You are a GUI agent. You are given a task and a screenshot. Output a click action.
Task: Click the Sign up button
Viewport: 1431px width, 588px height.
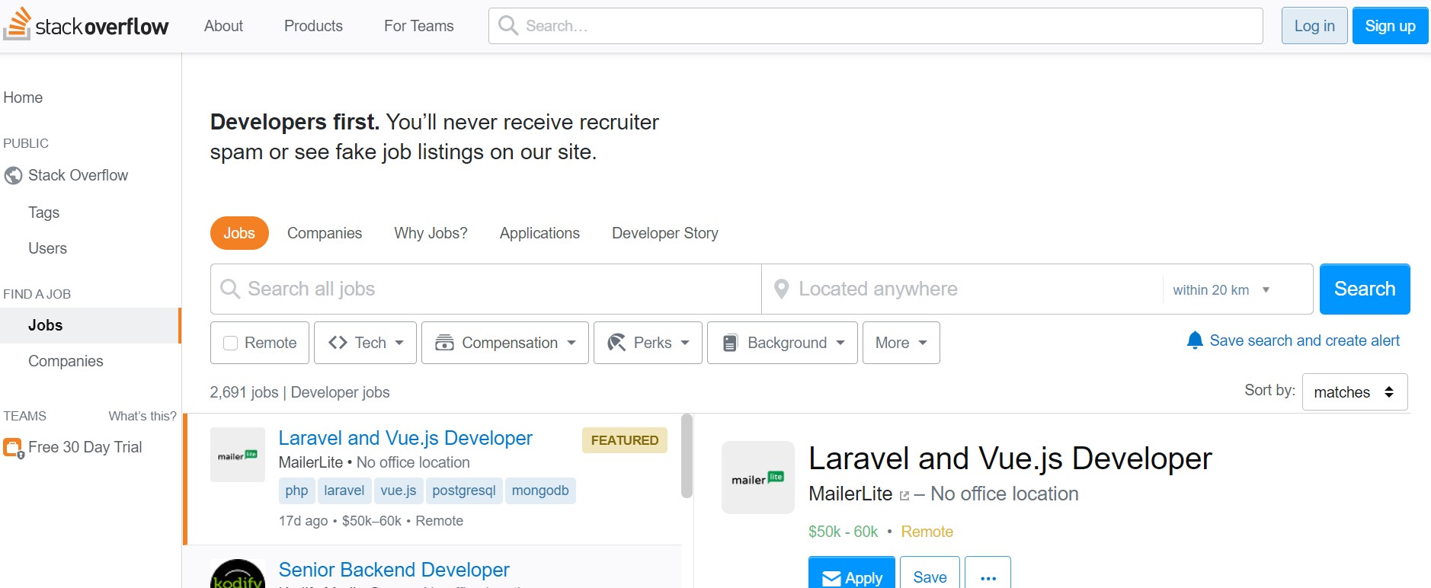click(1390, 26)
